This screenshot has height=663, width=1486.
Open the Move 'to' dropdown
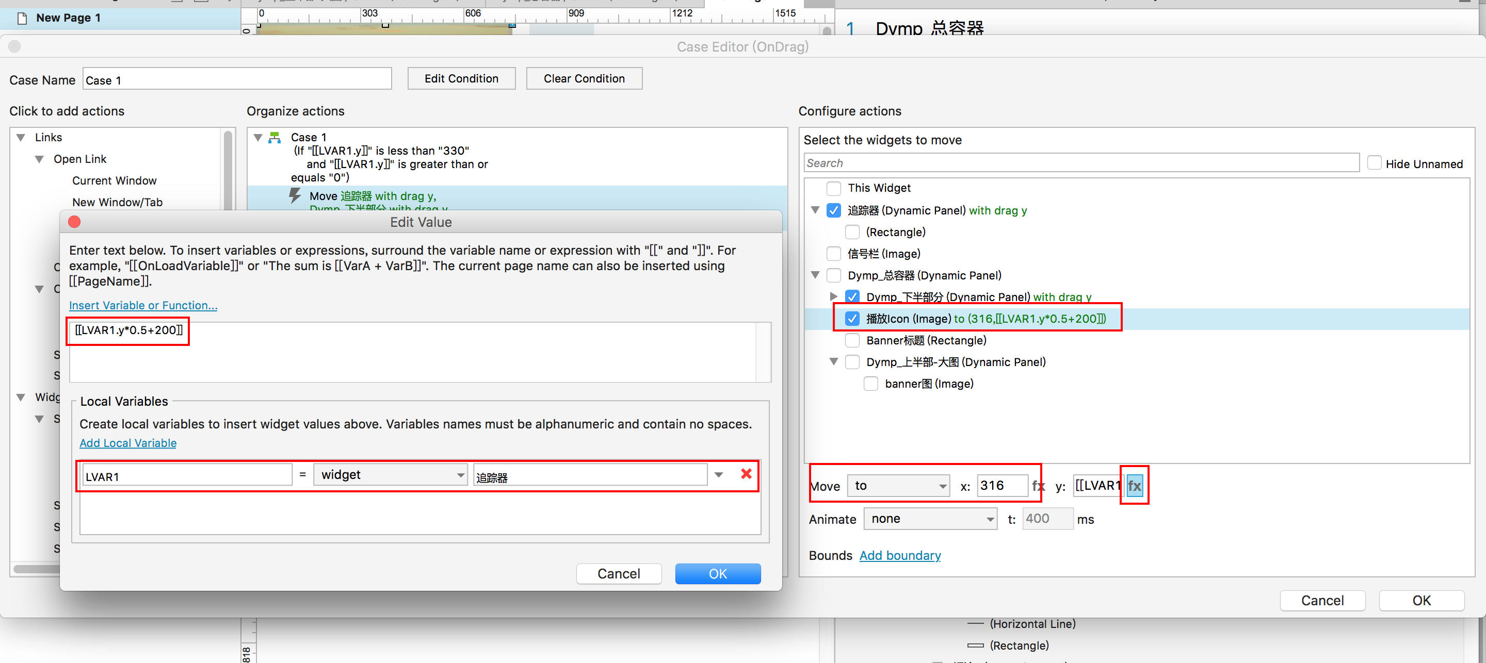[898, 486]
